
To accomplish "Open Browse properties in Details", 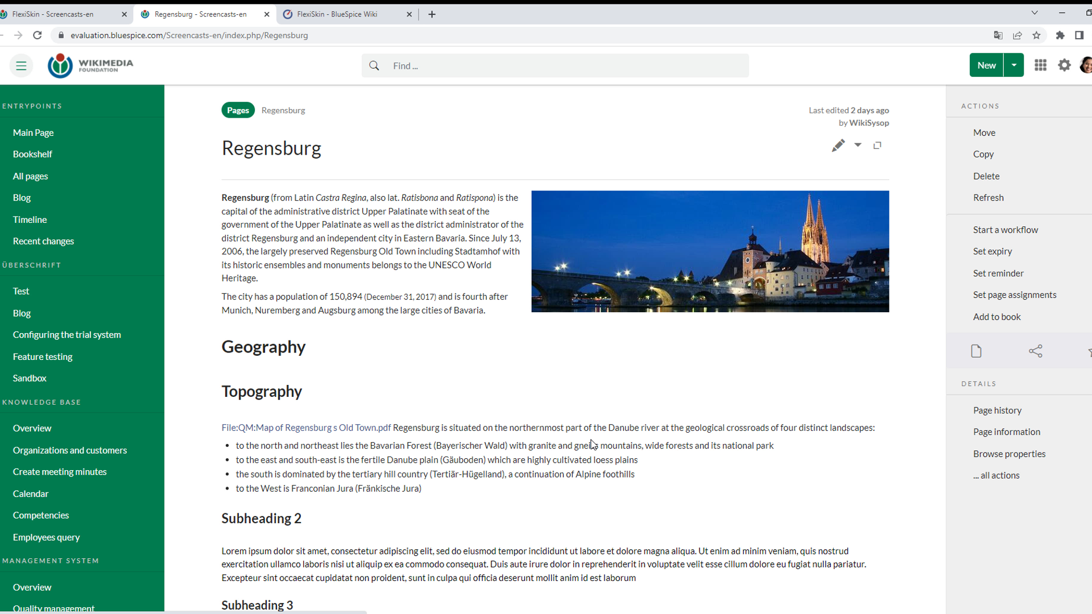I will point(1009,454).
